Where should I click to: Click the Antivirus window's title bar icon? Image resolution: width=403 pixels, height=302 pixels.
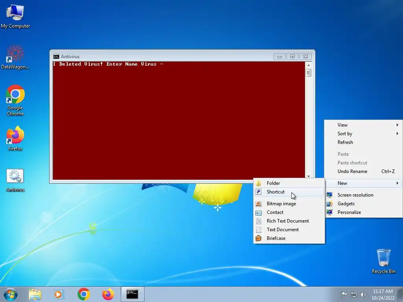[x=56, y=57]
